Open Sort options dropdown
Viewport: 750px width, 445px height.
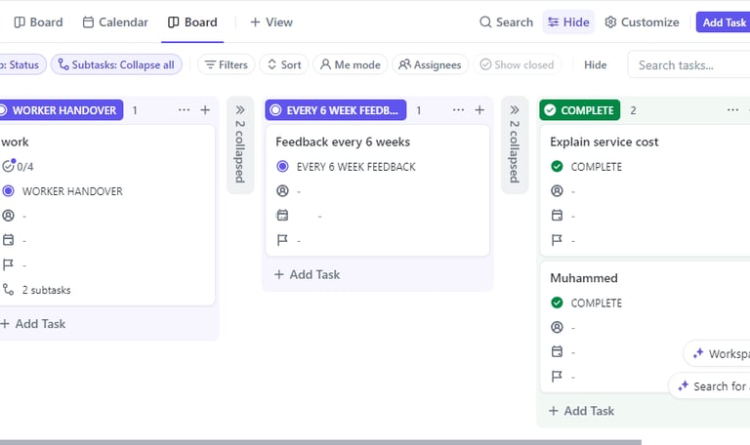tap(283, 65)
